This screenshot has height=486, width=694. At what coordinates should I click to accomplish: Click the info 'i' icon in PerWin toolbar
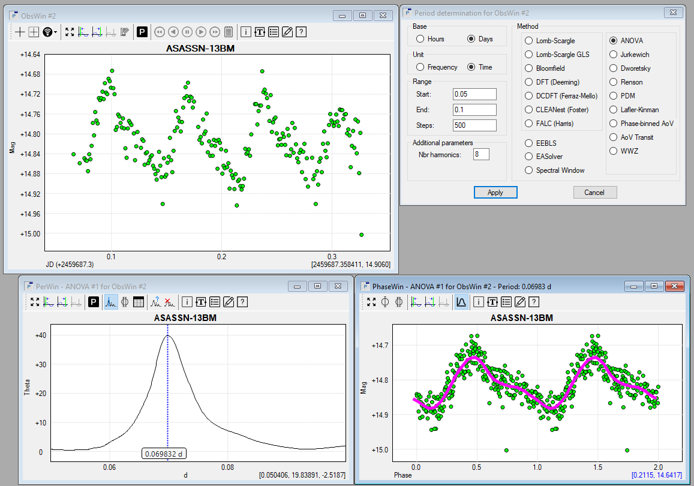[187, 302]
